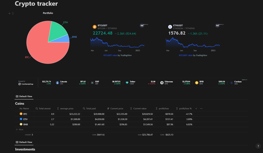263x153 pixels.
Task: Click the $4,207.41 current value cell
Action: pyautogui.click(x=141, y=119)
